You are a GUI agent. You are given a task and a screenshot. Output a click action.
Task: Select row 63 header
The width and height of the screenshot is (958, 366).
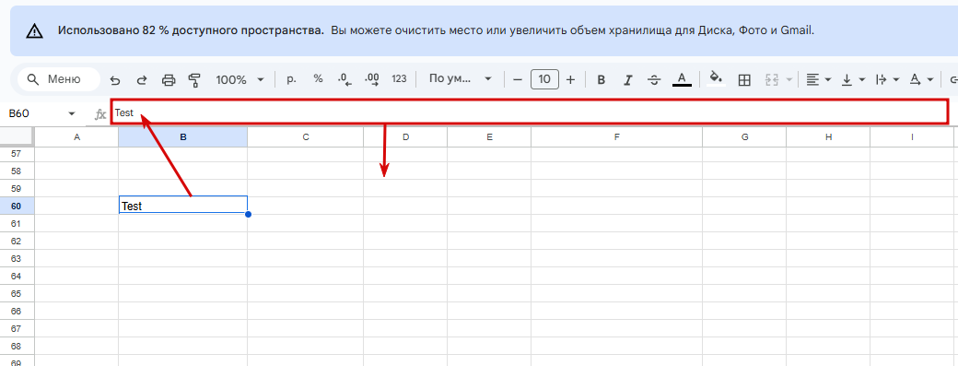coord(17,258)
